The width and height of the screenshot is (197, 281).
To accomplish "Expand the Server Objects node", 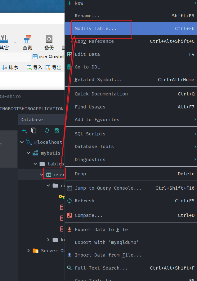I will point(29,251).
